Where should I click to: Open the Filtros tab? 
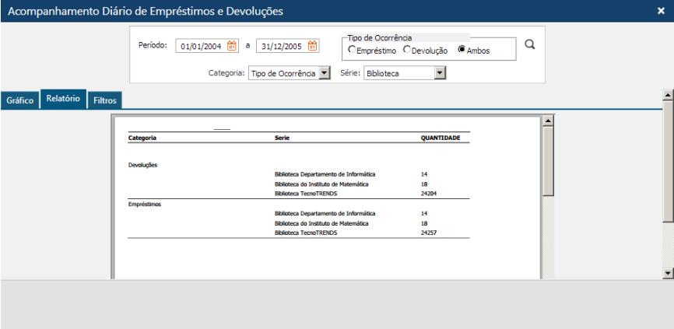point(104,100)
